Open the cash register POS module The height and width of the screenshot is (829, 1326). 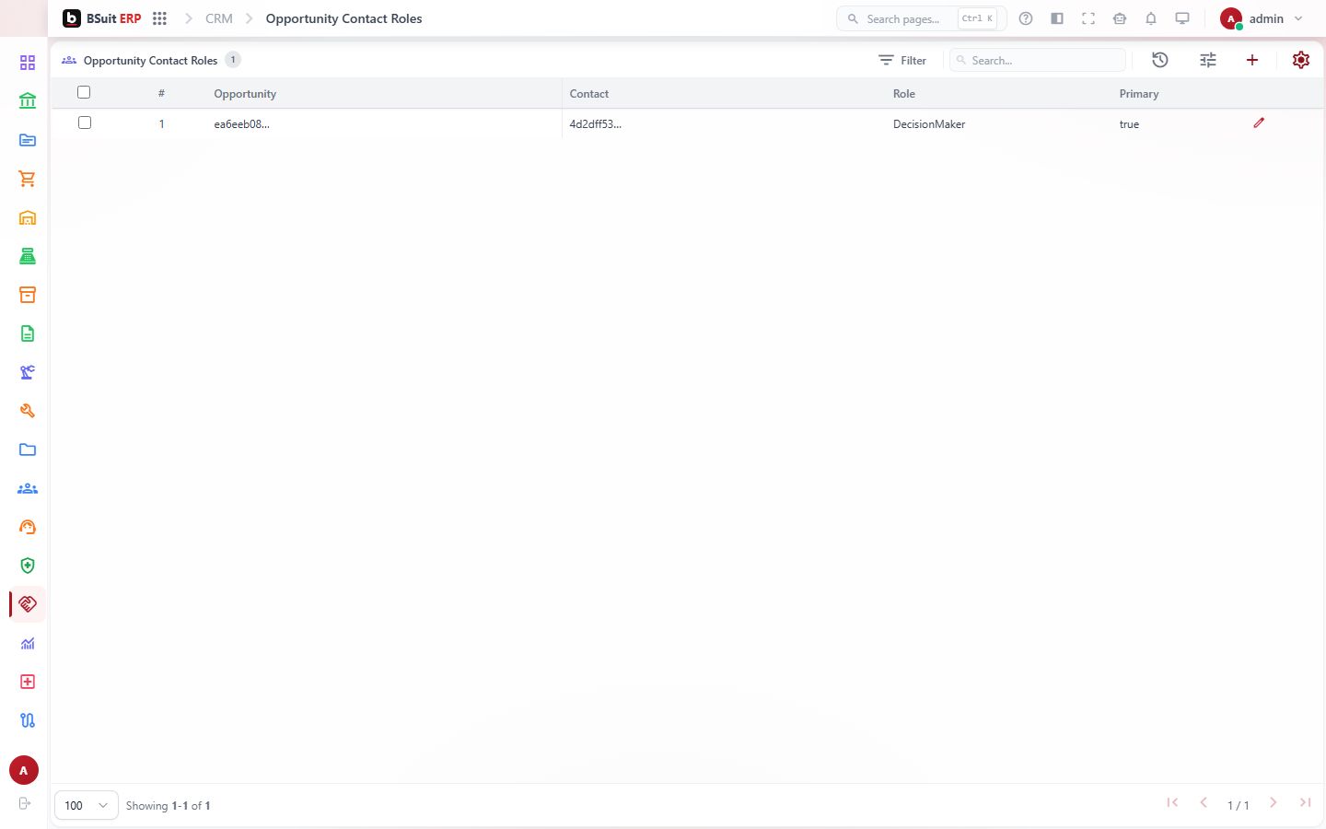(x=28, y=256)
